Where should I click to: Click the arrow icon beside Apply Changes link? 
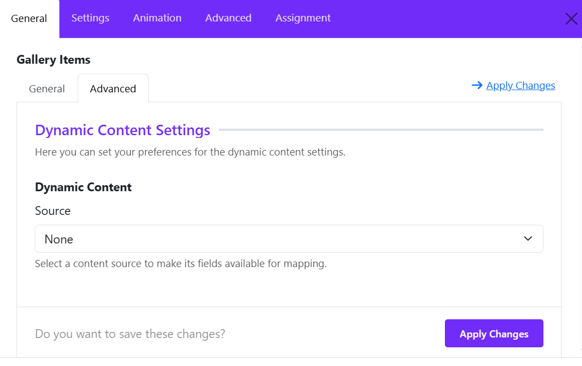click(x=477, y=86)
